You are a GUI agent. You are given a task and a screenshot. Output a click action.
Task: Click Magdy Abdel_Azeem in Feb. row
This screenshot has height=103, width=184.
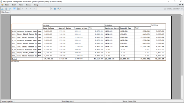pyautogui.click(x=27, y=43)
